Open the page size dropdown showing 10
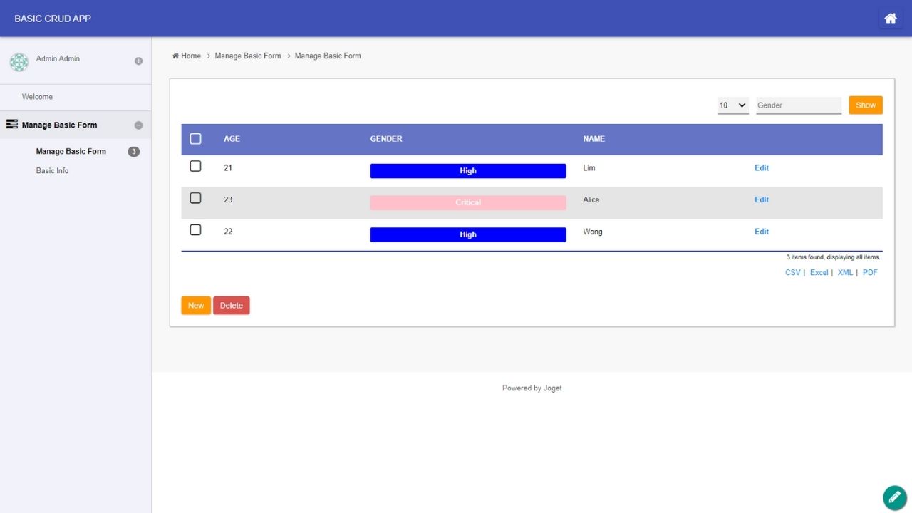This screenshot has width=912, height=513. [732, 105]
